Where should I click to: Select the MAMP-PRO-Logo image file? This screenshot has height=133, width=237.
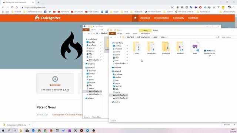pos(210,52)
